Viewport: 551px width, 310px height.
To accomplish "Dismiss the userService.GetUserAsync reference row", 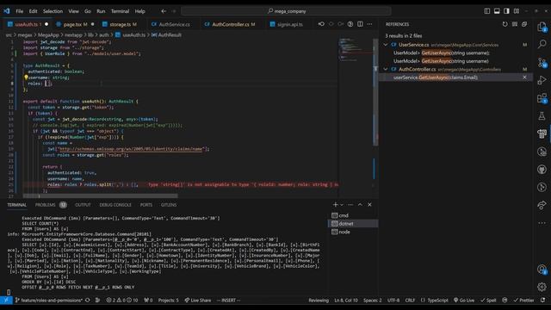I will (524, 77).
